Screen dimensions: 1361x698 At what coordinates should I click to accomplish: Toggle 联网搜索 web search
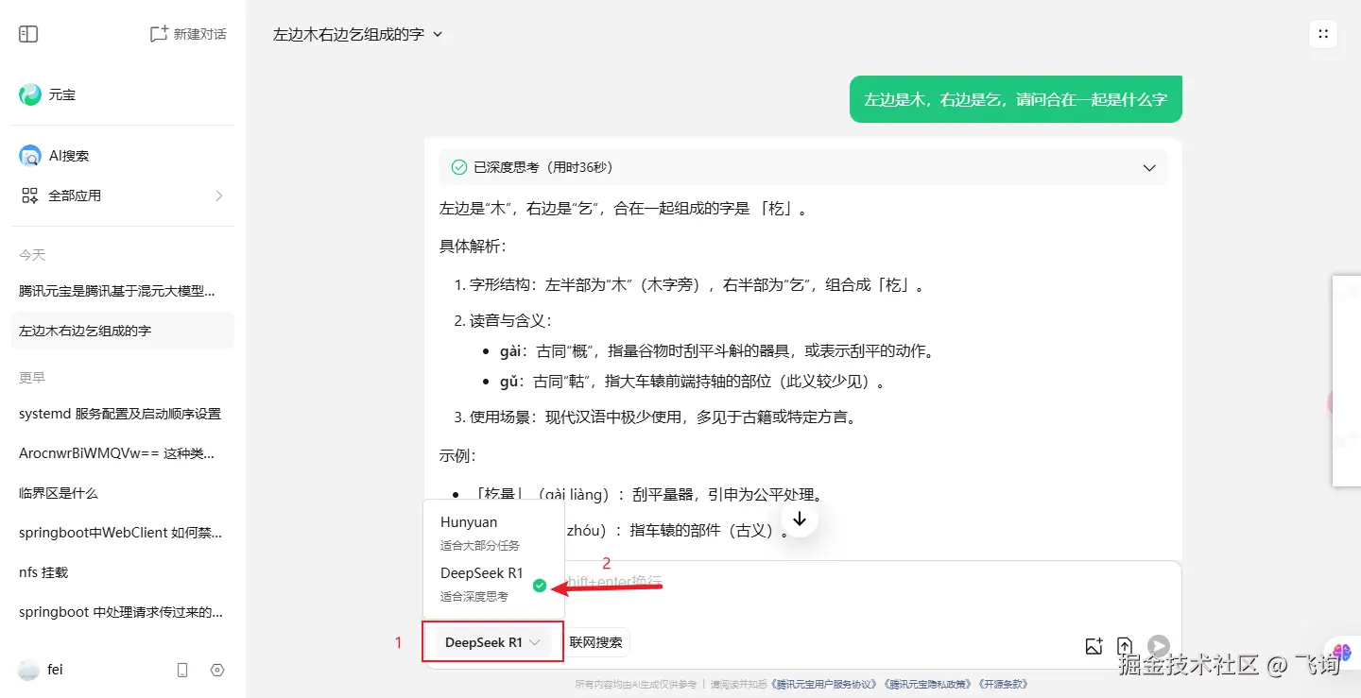click(x=596, y=642)
